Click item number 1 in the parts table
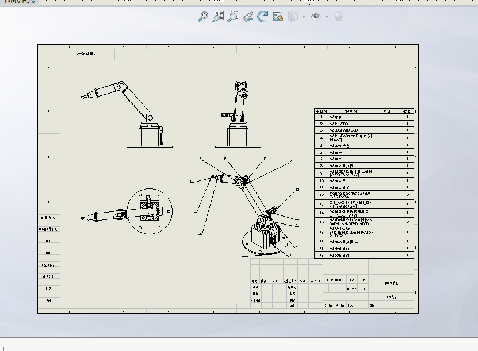This screenshot has width=478, height=351. (x=322, y=117)
